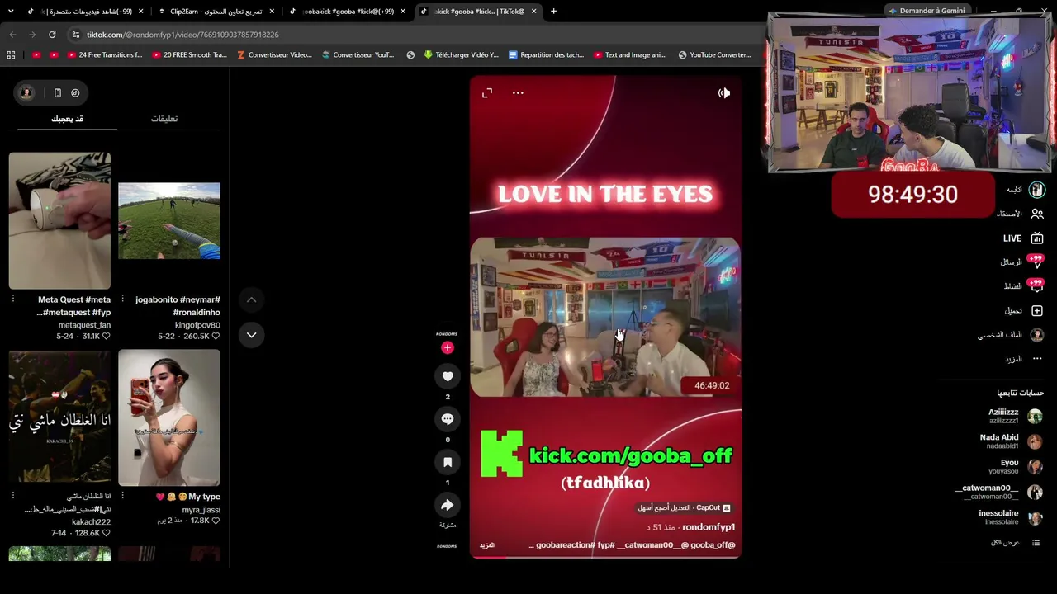Close the active TikTok browser tab
Image resolution: width=1057 pixels, height=594 pixels.
pos(533,12)
